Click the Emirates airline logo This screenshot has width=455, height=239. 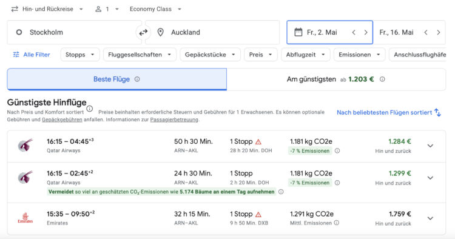[25, 218]
